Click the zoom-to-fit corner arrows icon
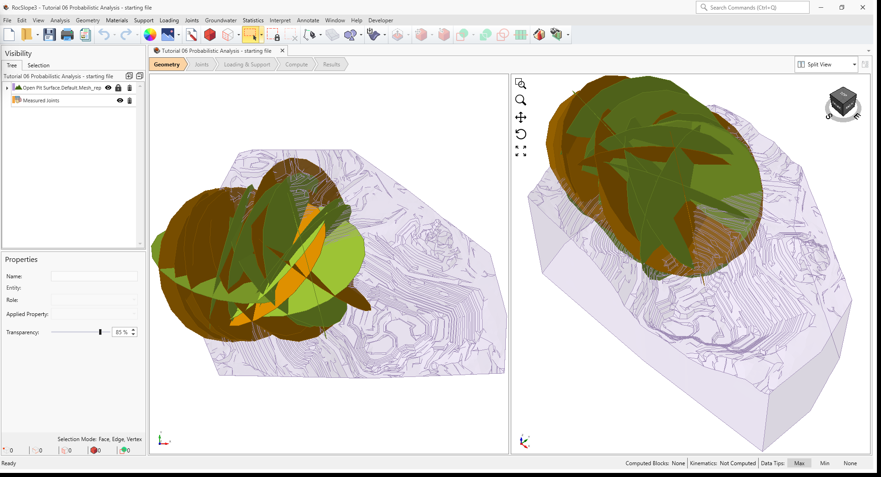The height and width of the screenshot is (477, 881). point(521,151)
